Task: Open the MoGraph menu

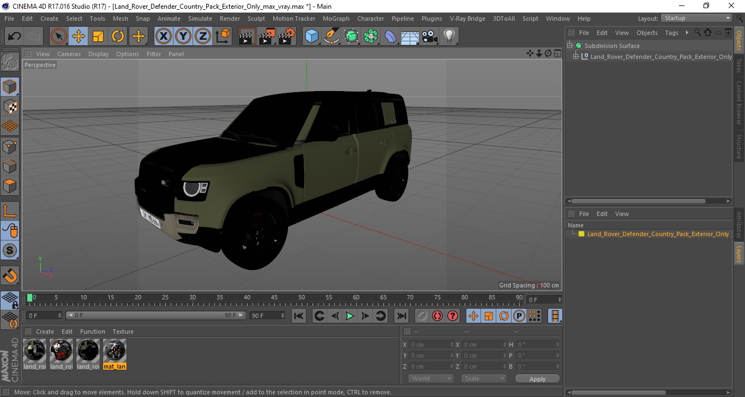Action: point(336,19)
